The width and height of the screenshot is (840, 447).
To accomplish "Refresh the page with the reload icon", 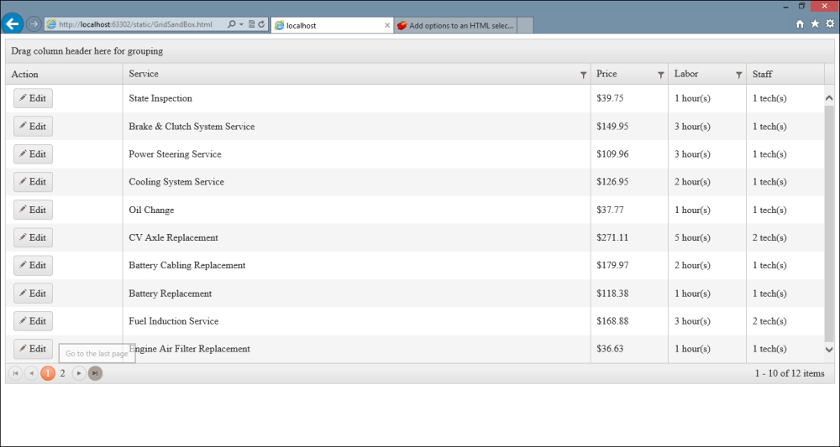I will (x=261, y=24).
